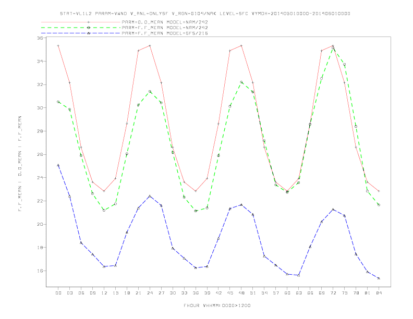Image resolution: width=413 pixels, height=319 pixels.
Task: Click y-axis tick value 36
Action: pos(40,38)
